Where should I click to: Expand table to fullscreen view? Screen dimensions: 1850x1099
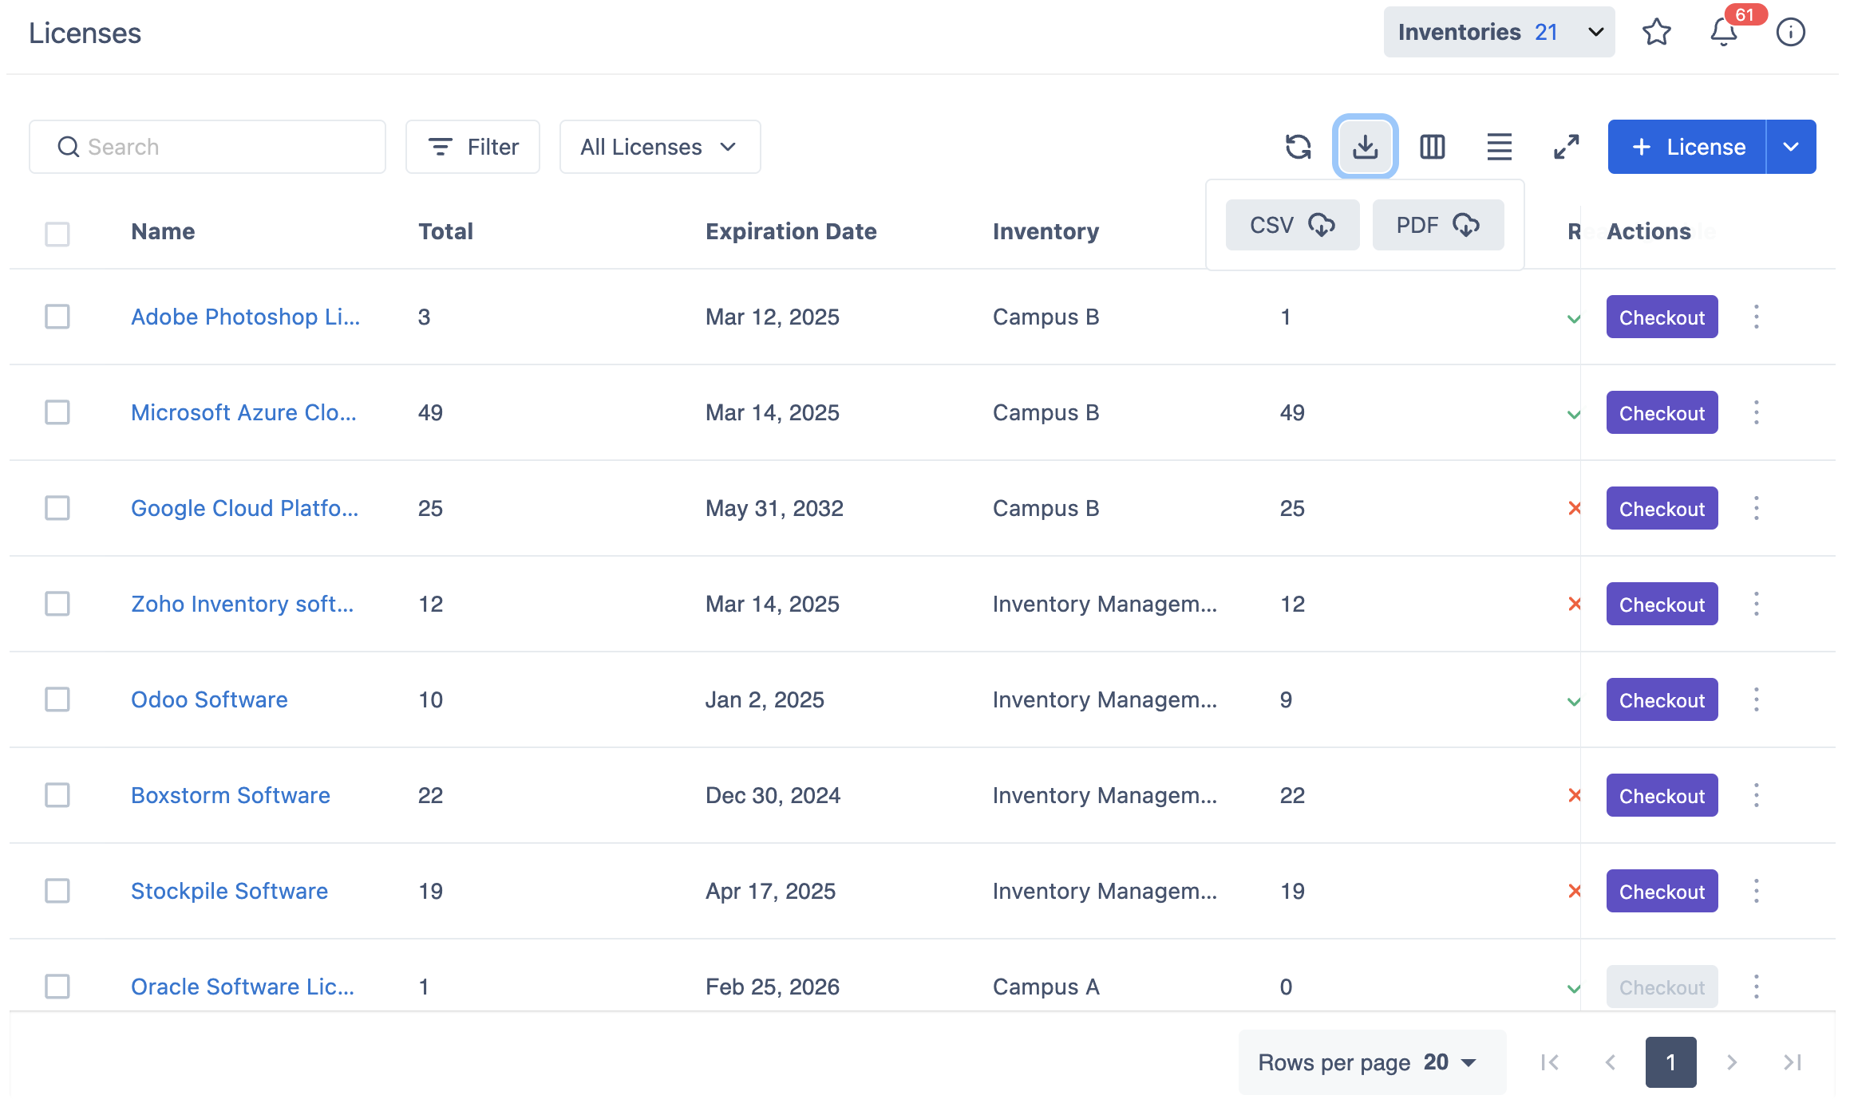(x=1566, y=147)
